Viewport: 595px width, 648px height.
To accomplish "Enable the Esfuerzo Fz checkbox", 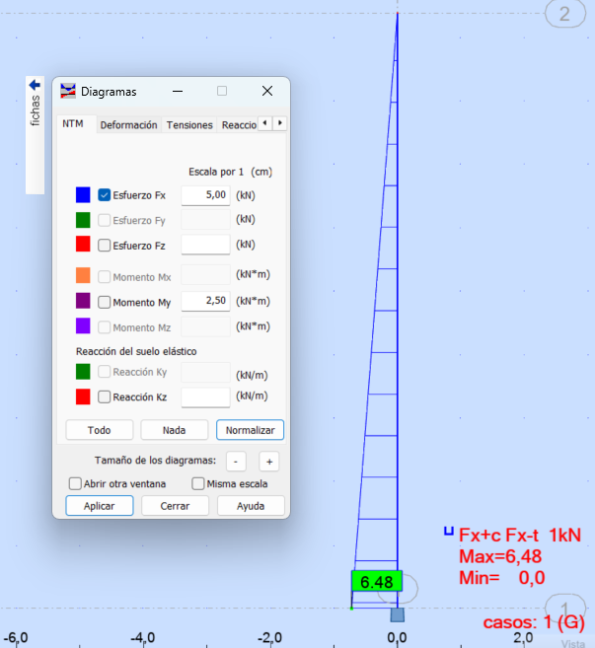I will click(105, 245).
